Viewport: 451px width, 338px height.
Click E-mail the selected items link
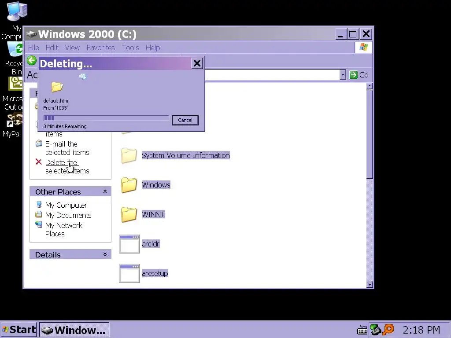point(67,148)
